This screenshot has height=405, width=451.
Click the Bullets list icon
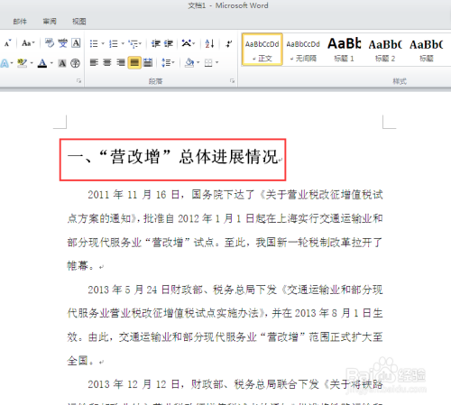pyautogui.click(x=94, y=44)
